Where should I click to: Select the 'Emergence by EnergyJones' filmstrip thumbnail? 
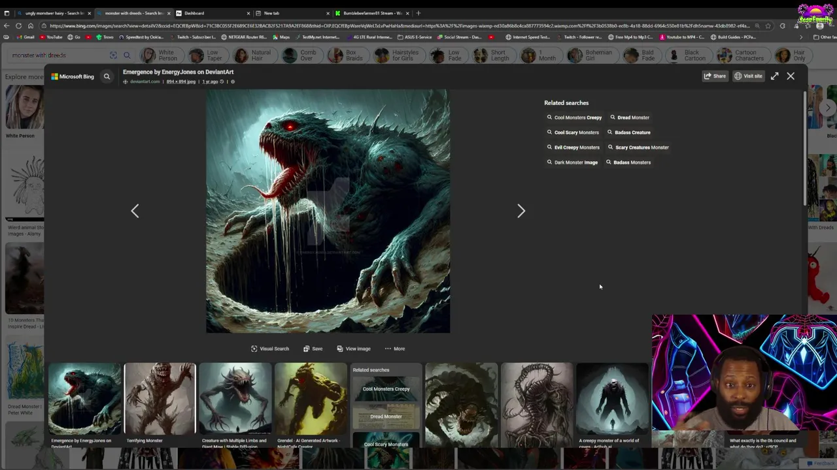click(x=84, y=399)
